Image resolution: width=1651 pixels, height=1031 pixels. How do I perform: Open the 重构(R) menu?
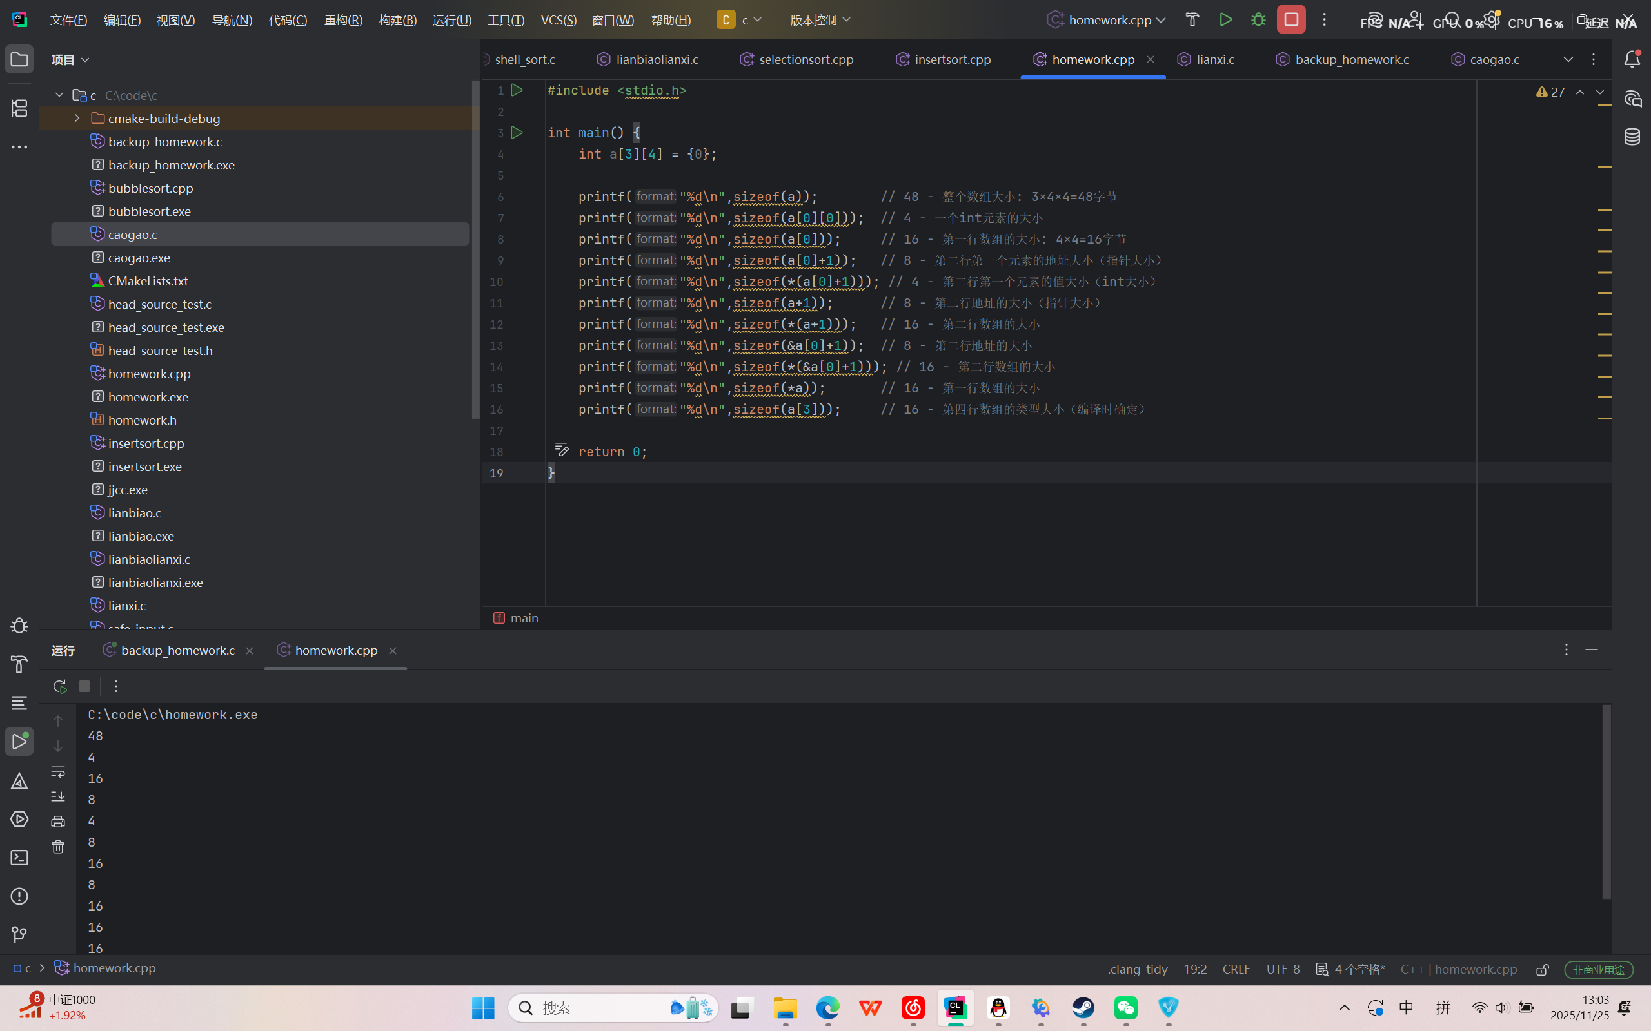pyautogui.click(x=343, y=20)
